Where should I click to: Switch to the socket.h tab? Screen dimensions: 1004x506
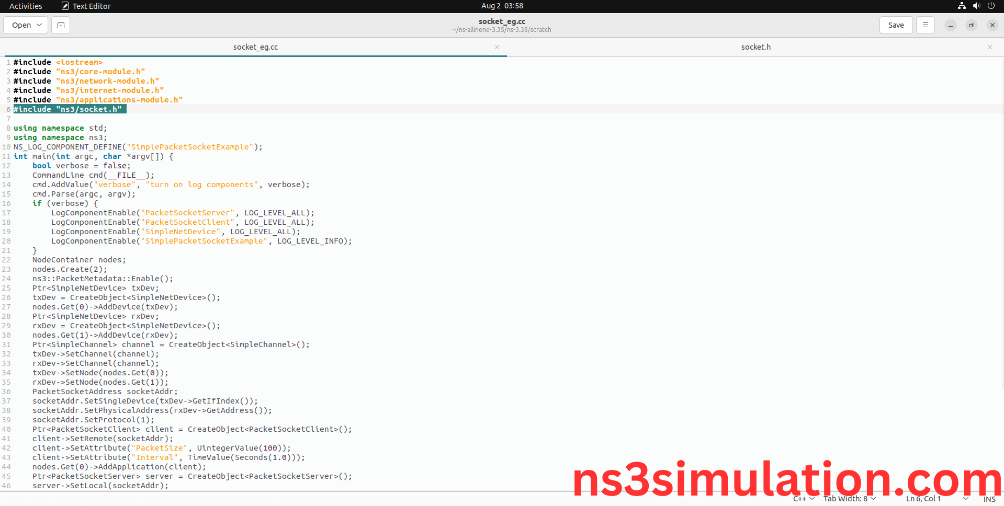coord(755,47)
